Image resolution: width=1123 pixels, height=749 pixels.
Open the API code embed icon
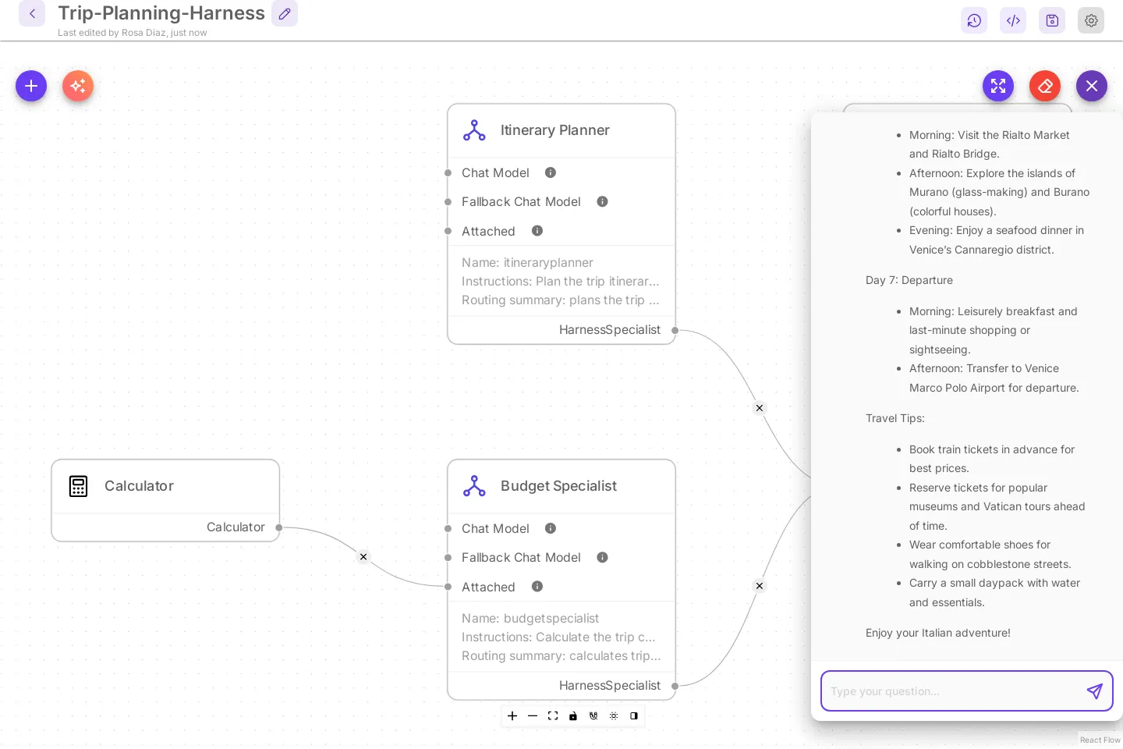1013,20
